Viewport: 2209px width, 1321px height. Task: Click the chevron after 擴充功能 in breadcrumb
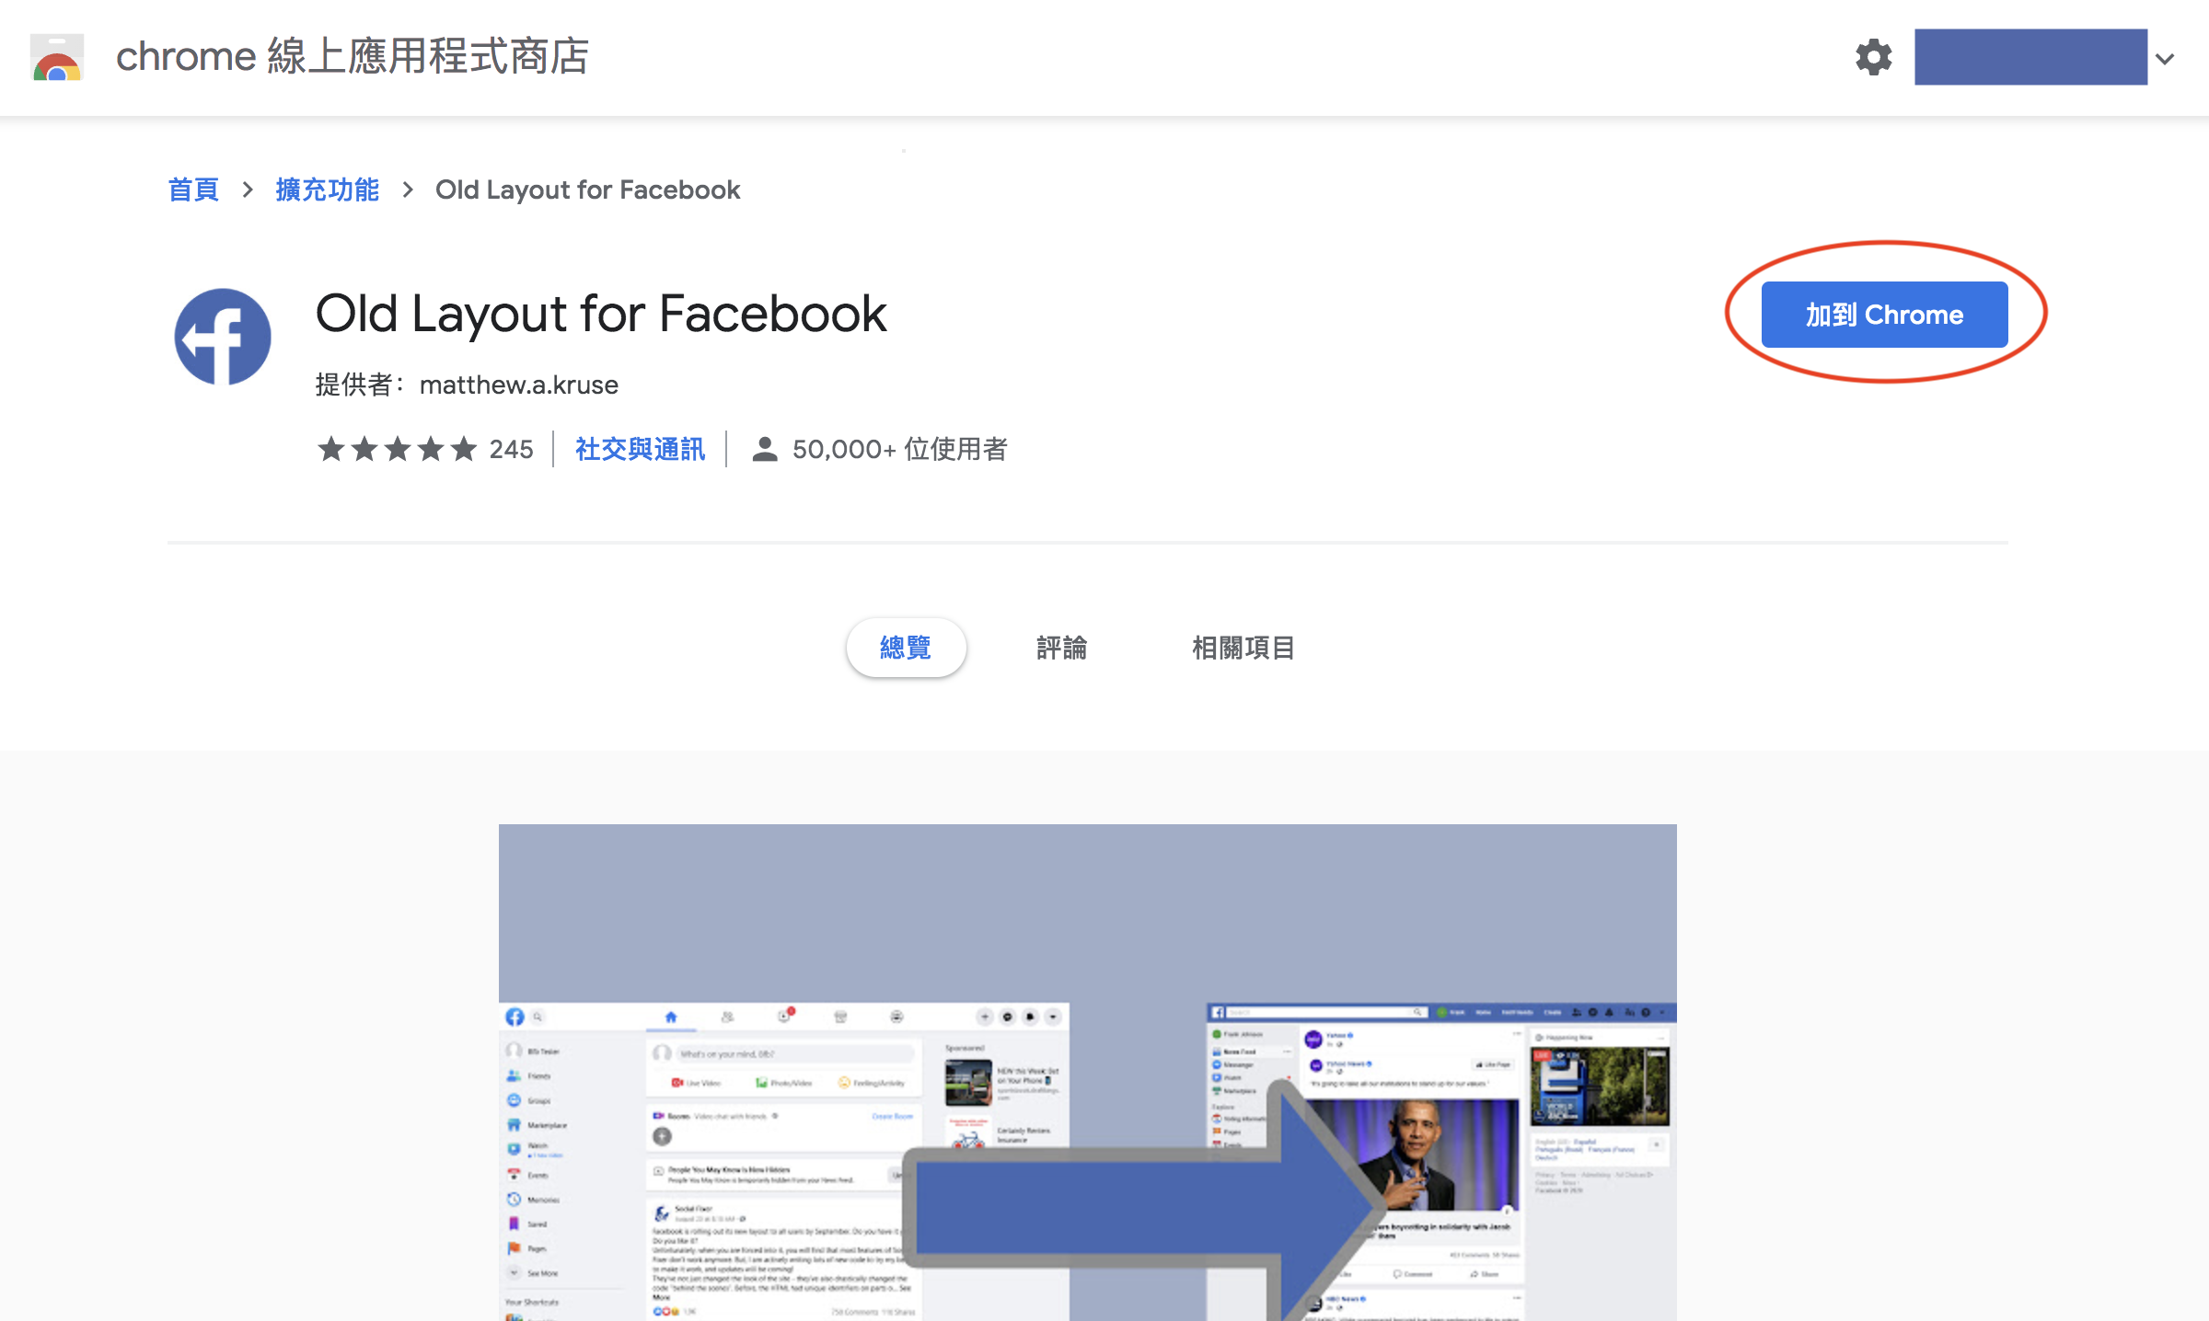408,190
